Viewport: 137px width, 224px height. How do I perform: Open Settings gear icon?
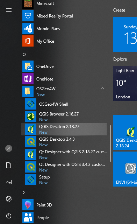click(x=9, y=199)
